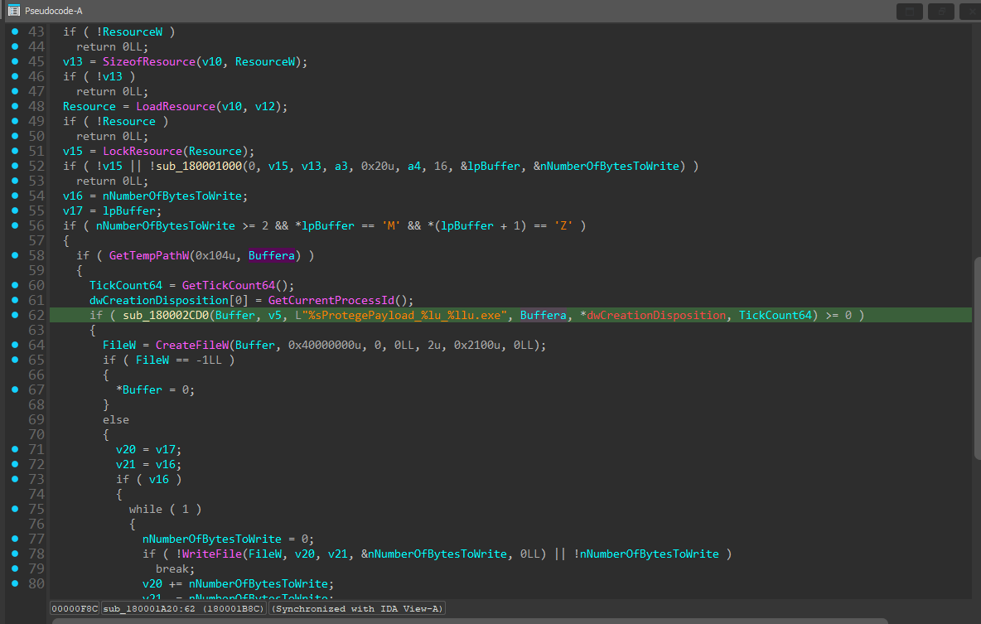Click the Pseudocode-A window icon

point(14,10)
